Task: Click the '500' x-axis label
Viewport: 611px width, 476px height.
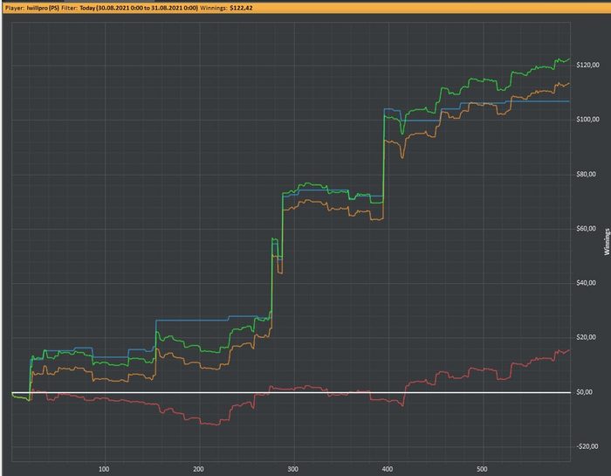Action: coord(482,469)
